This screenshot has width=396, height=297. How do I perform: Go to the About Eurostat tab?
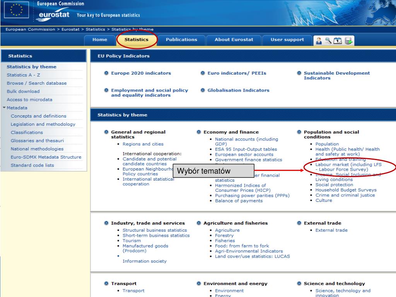[234, 40]
